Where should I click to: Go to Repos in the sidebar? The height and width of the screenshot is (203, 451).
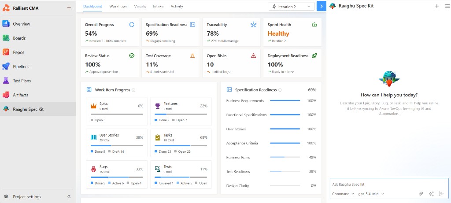(x=38, y=52)
